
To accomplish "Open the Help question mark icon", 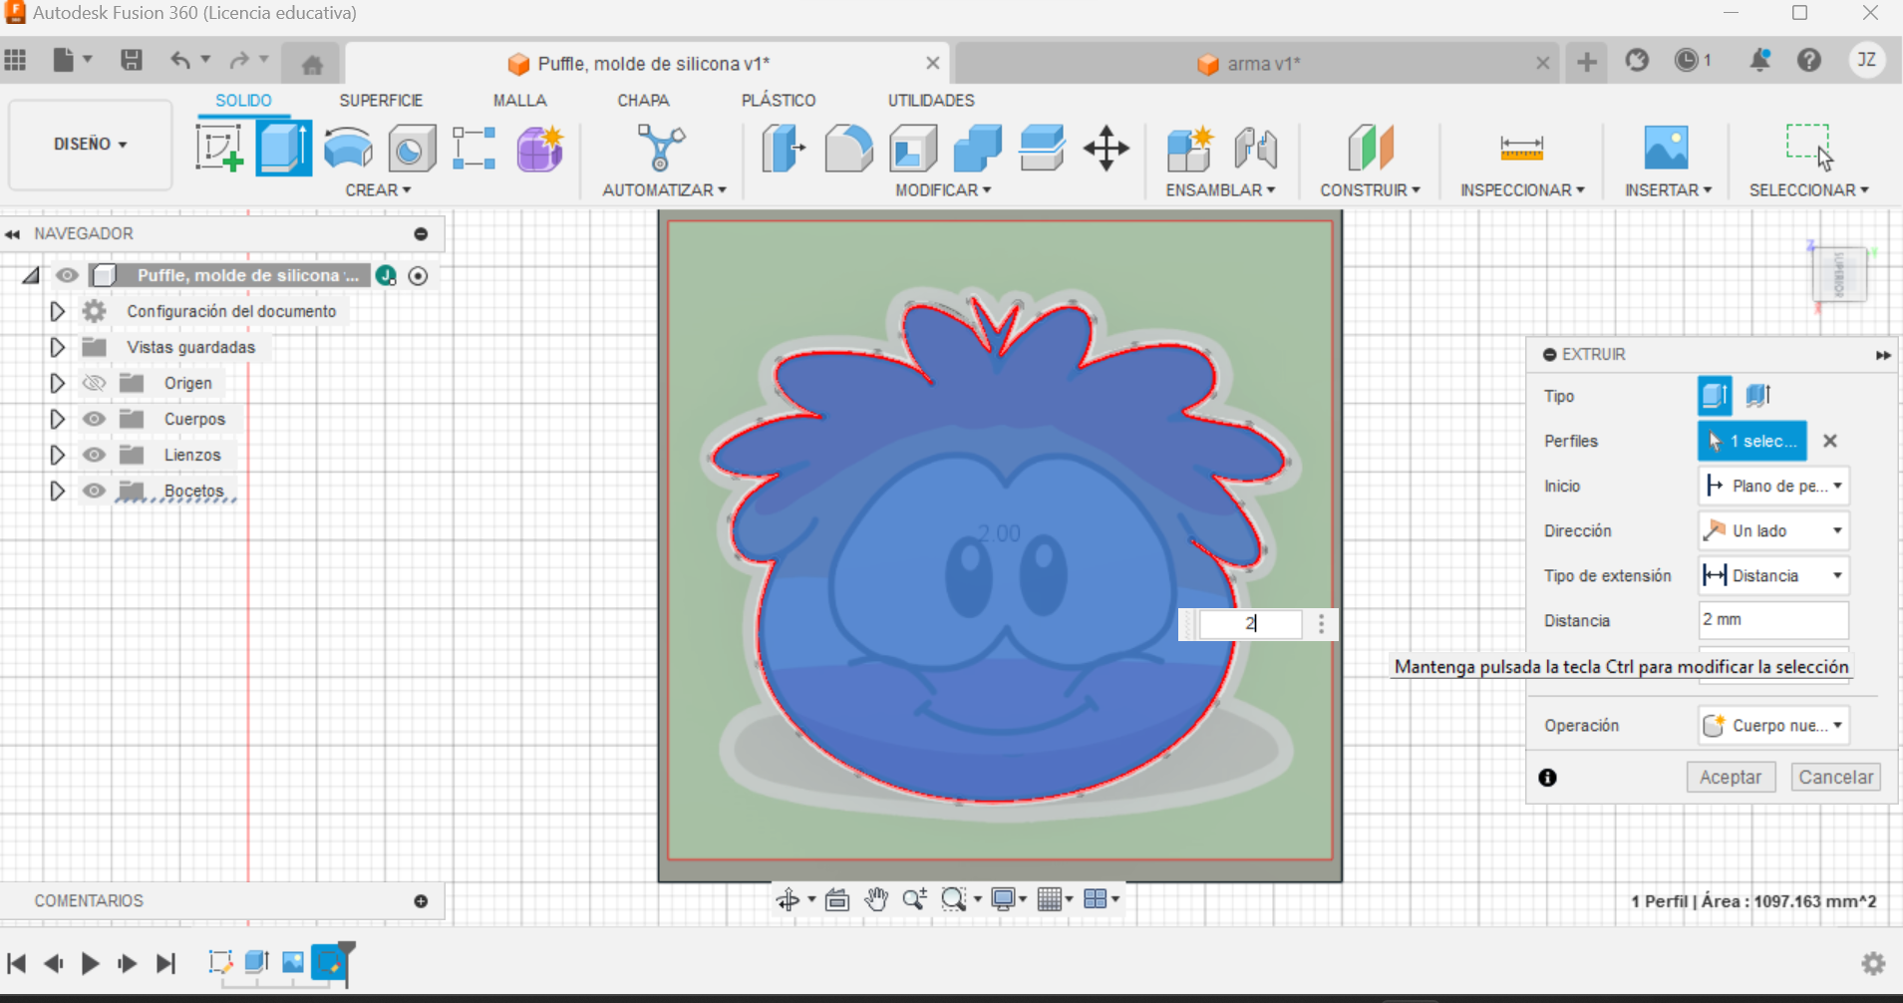I will (1809, 60).
